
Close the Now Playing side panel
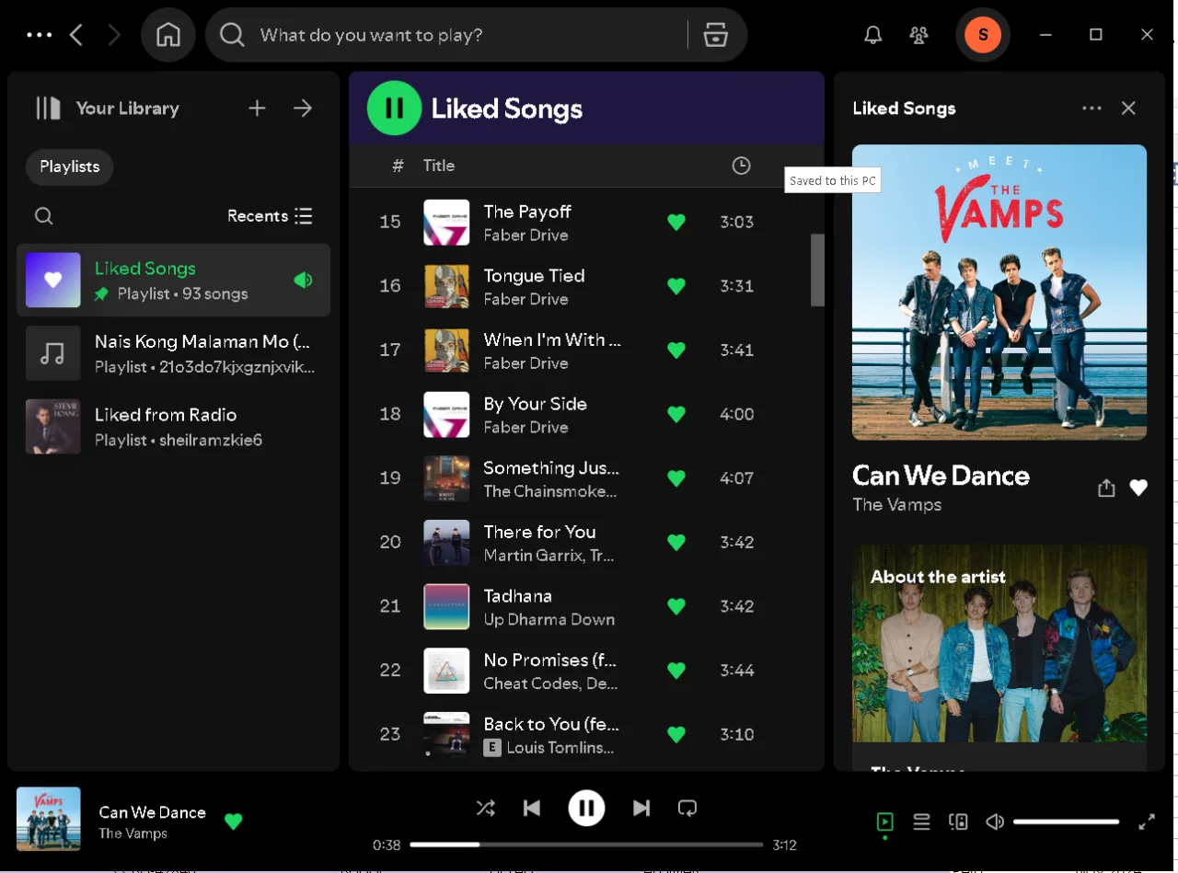(x=1128, y=109)
